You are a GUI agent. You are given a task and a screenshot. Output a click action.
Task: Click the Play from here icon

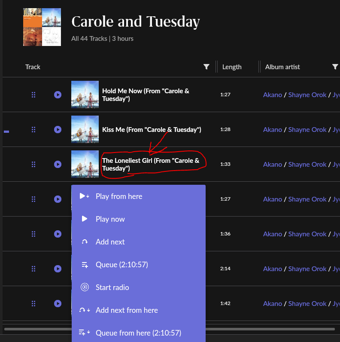(x=84, y=196)
